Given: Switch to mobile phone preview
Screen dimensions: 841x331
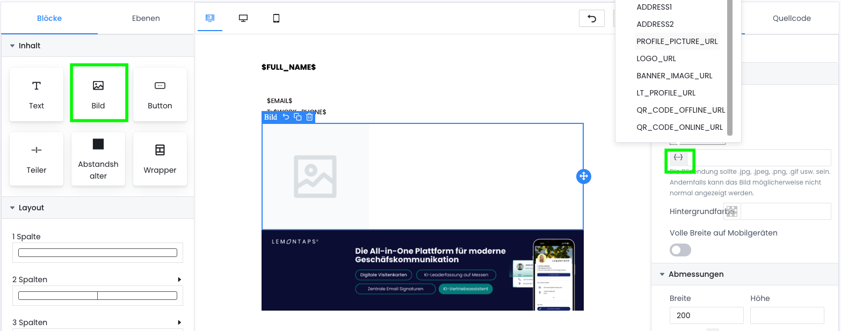Looking at the screenshot, I should tap(276, 18).
